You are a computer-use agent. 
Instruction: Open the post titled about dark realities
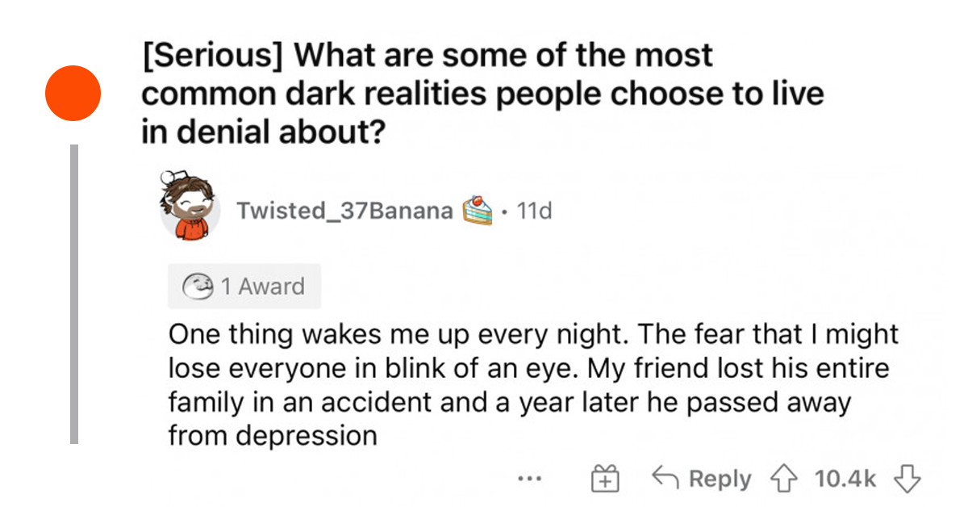coord(482,92)
